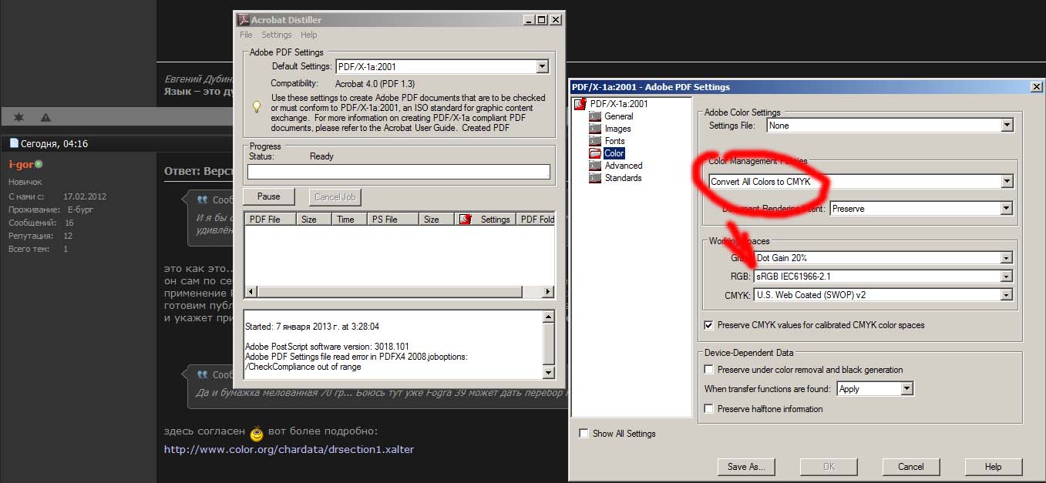Click the star icon in the forum toolbar

pos(19,117)
